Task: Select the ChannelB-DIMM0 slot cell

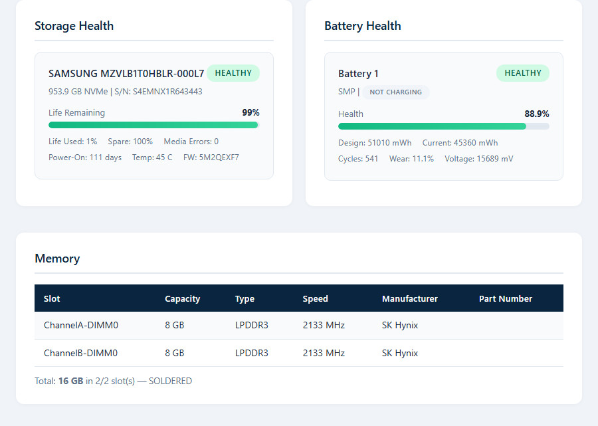Action: (x=80, y=353)
